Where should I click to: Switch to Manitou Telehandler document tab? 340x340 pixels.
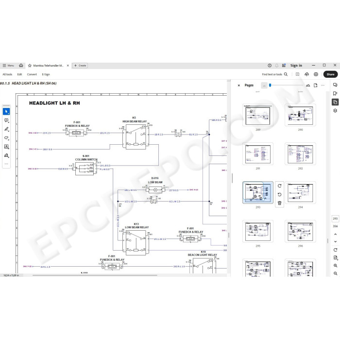point(48,66)
